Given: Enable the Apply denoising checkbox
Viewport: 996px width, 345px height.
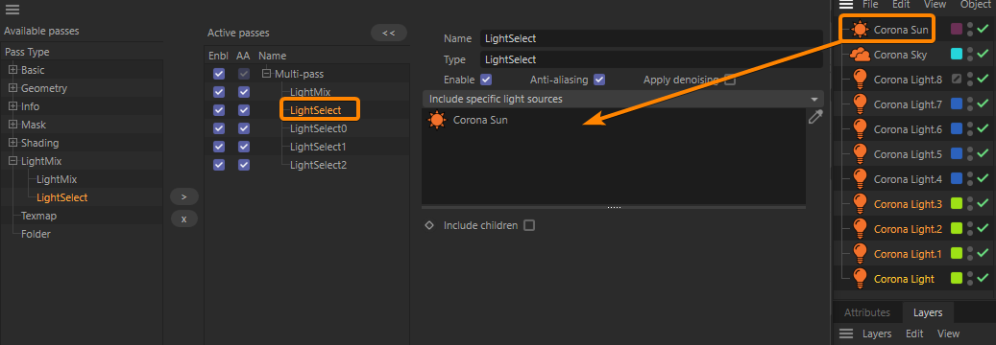Looking at the screenshot, I should (x=731, y=80).
